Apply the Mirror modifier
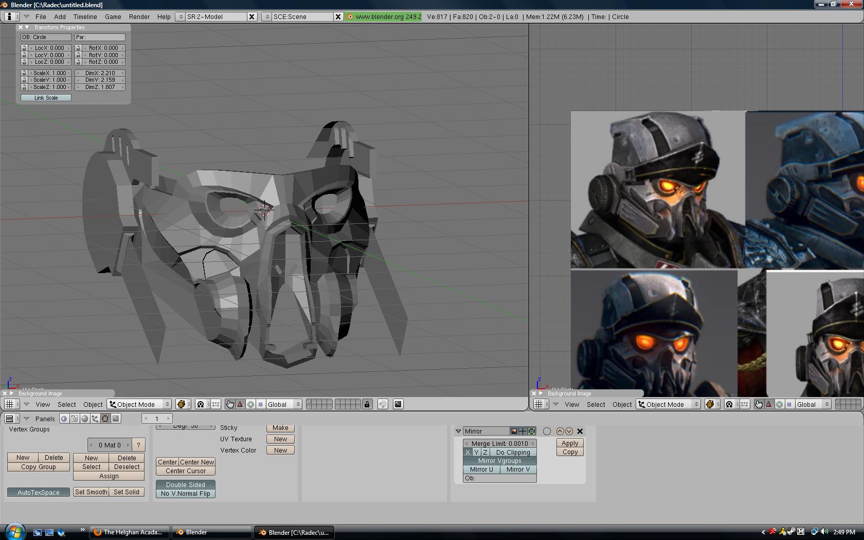Screen dimensions: 864x540 (x=570, y=443)
